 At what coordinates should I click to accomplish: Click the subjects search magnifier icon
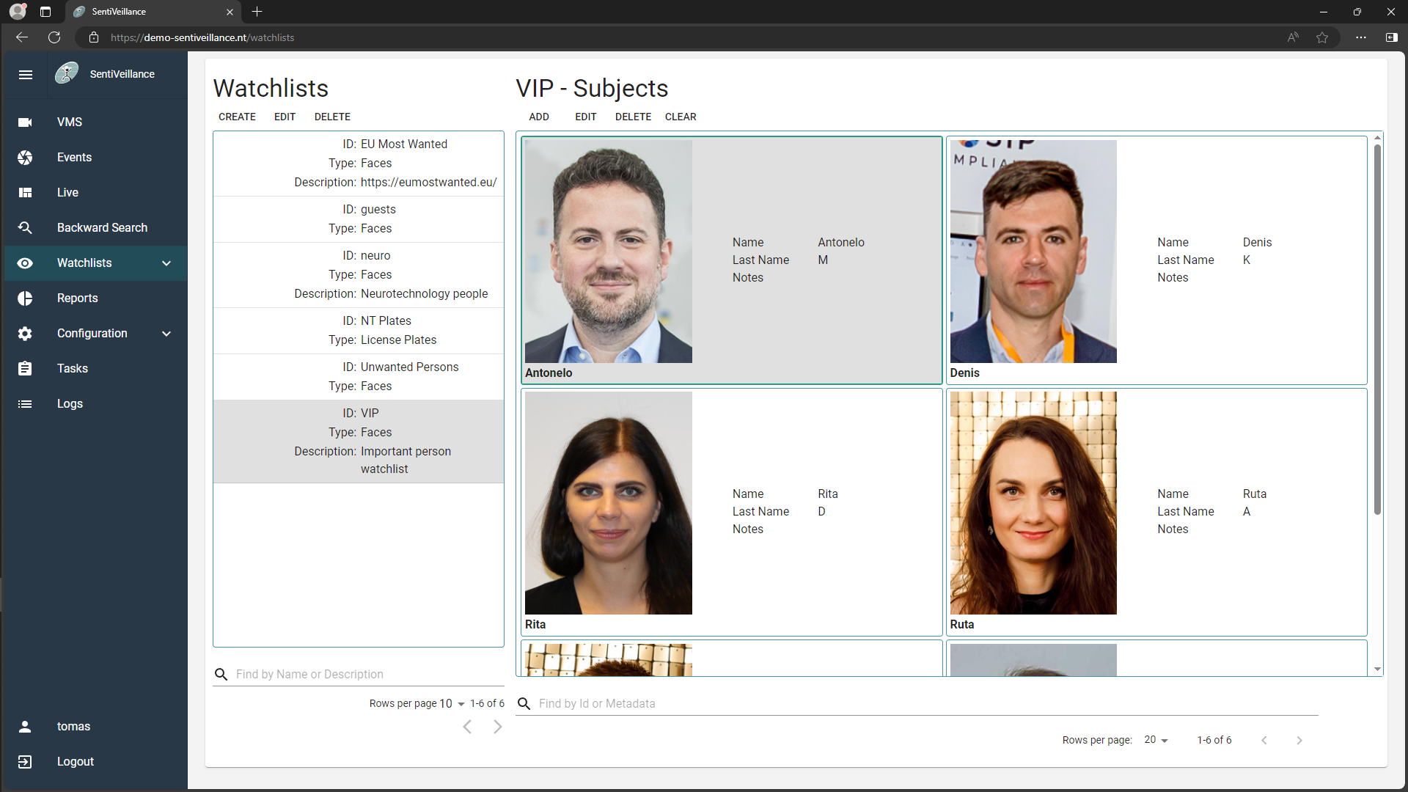(x=524, y=703)
